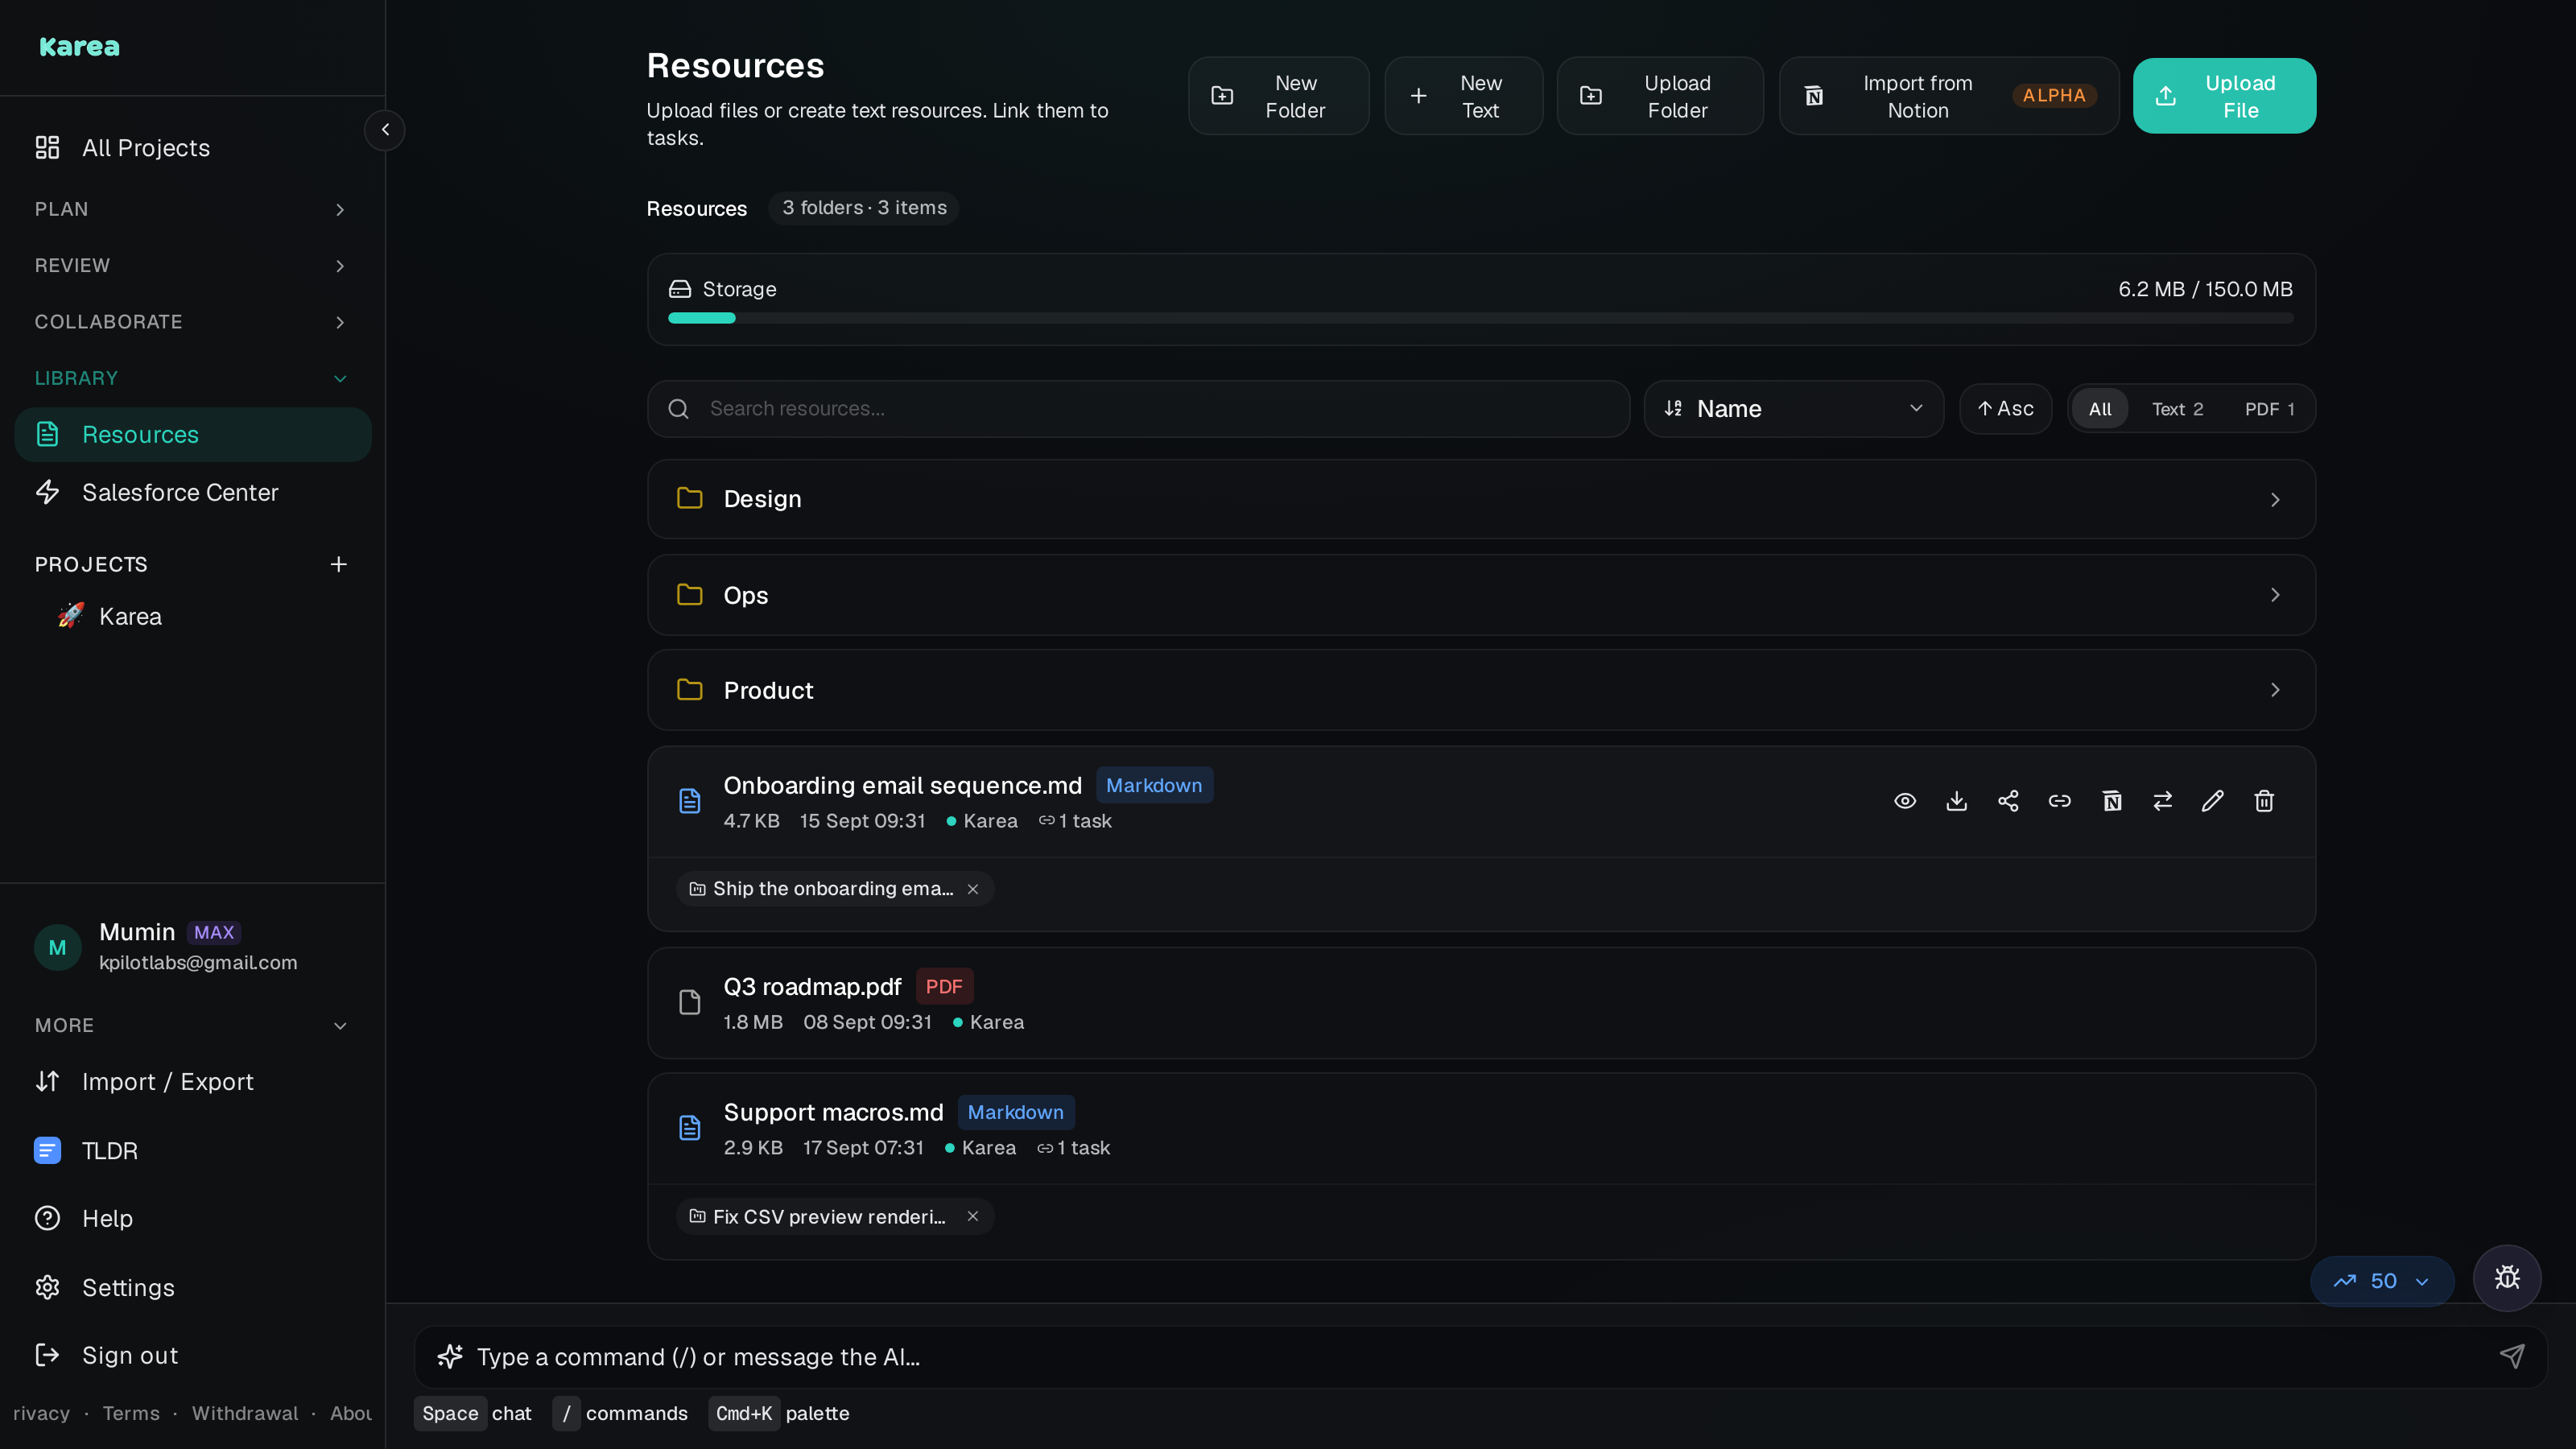The height and width of the screenshot is (1449, 2576).
Task: Remove linked task 'Fix CSV preview renderi...'
Action: 973,1216
